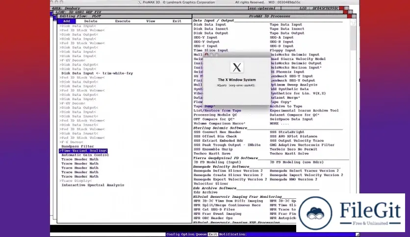The image size is (410, 237).
Task: Choose SEG-Y Input process
Action: (x=205, y=38)
